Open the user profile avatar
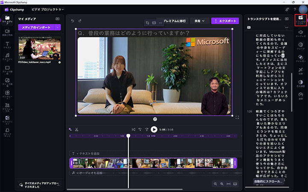 point(303,9)
